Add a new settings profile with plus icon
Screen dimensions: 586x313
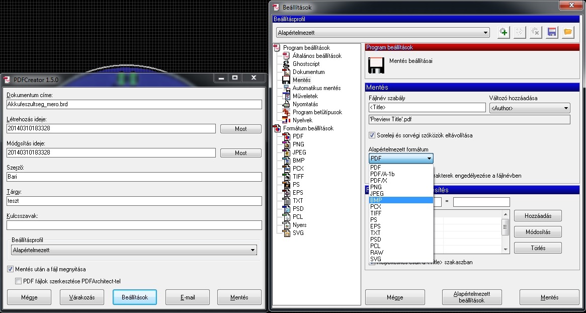(x=504, y=32)
